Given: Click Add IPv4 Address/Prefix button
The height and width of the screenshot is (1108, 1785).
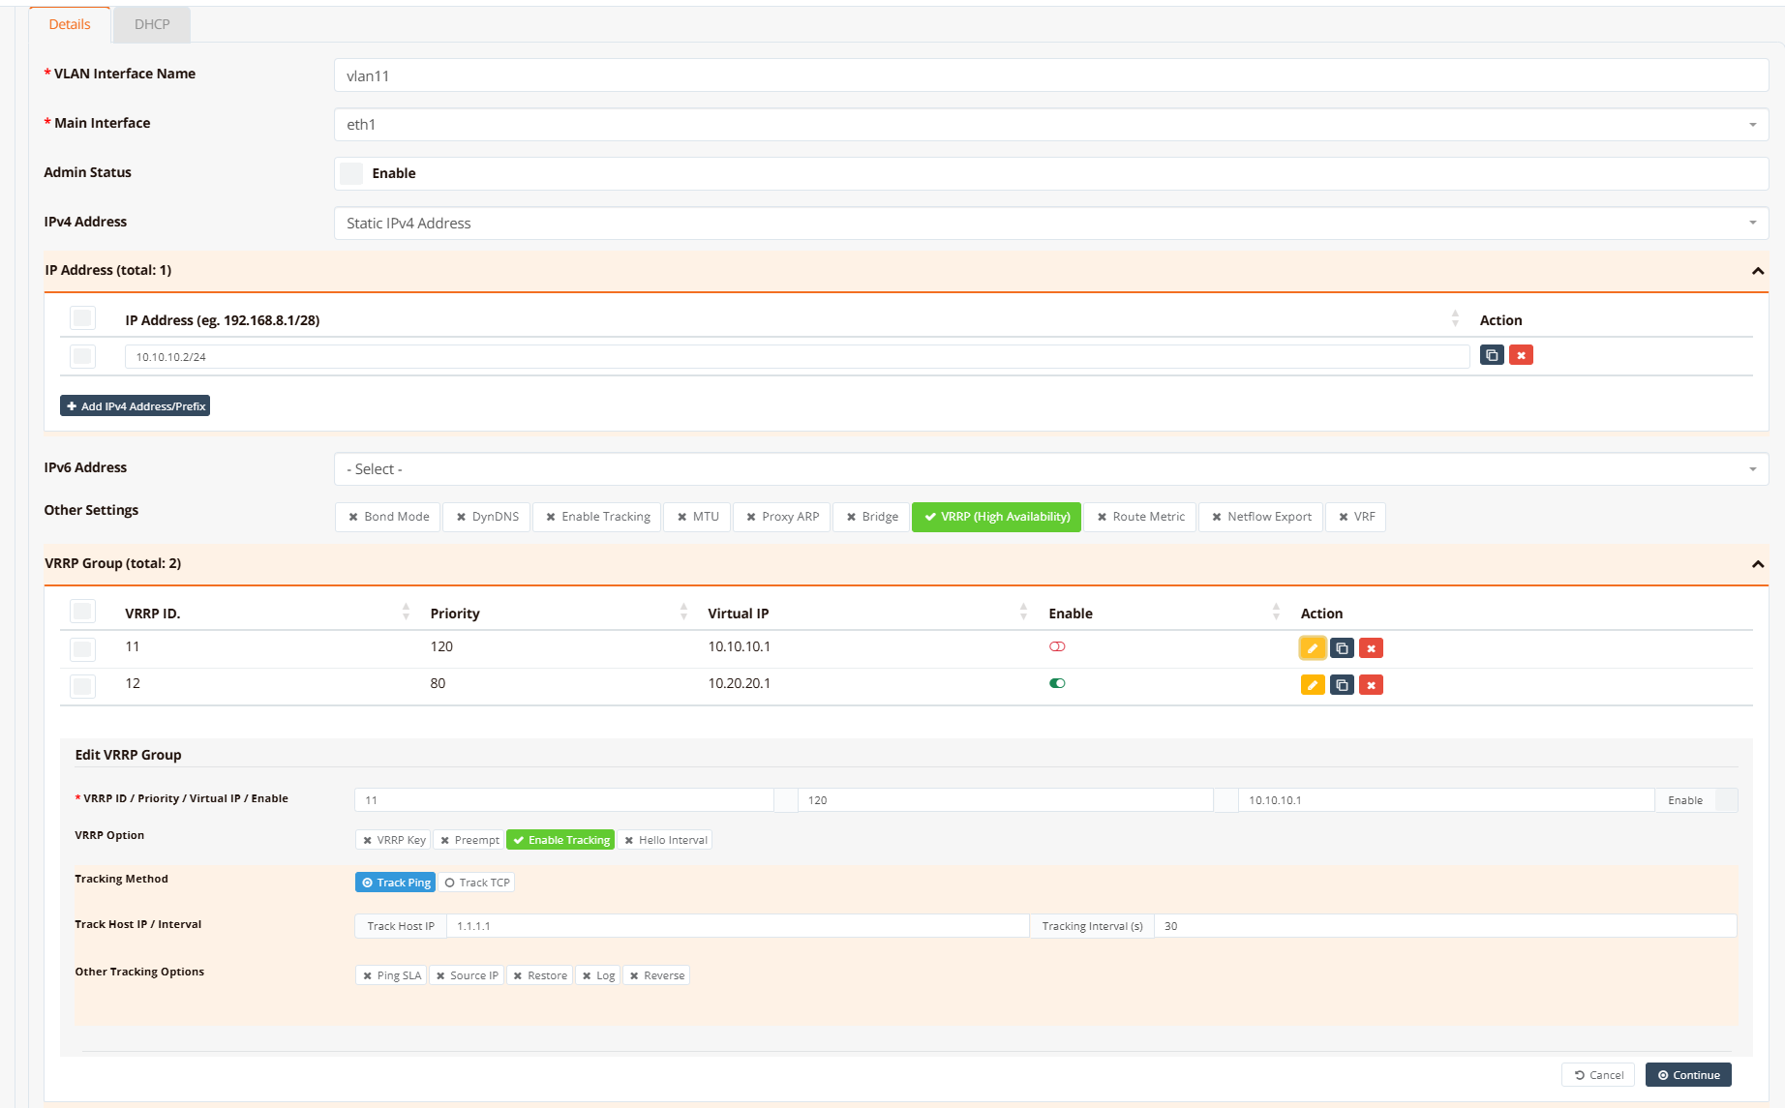Looking at the screenshot, I should [x=136, y=406].
